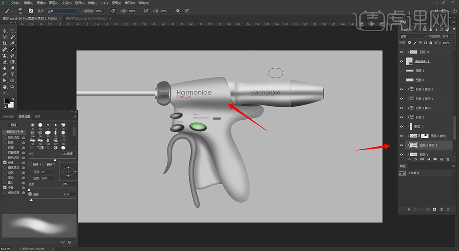Open background color picker
This screenshot has height=251, width=459.
[x=11, y=105]
